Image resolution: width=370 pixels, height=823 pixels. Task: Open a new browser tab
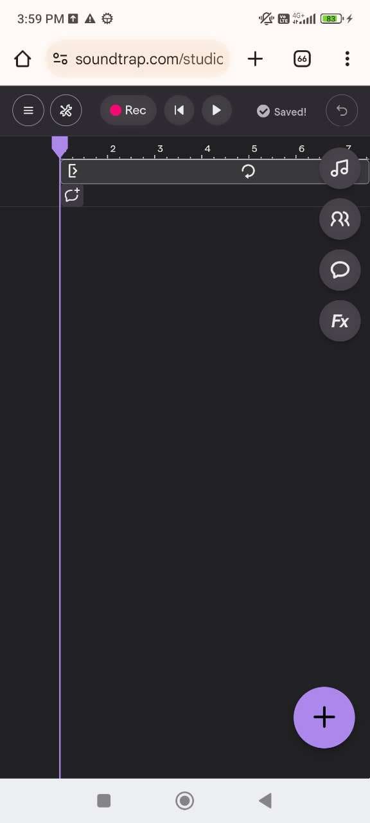(255, 59)
